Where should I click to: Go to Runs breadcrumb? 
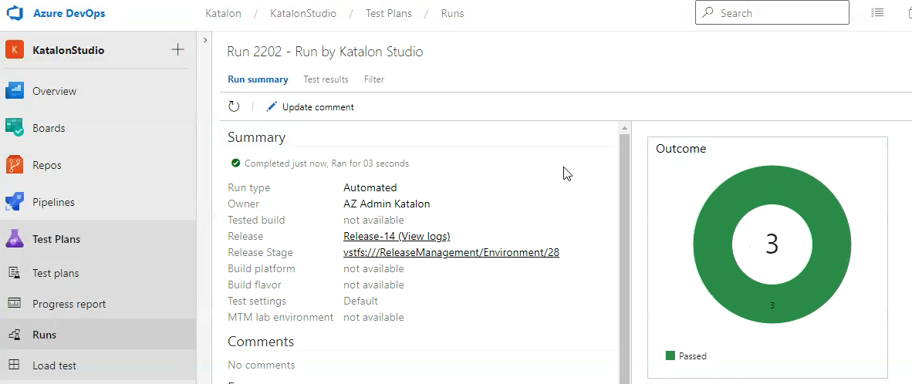[x=452, y=13]
